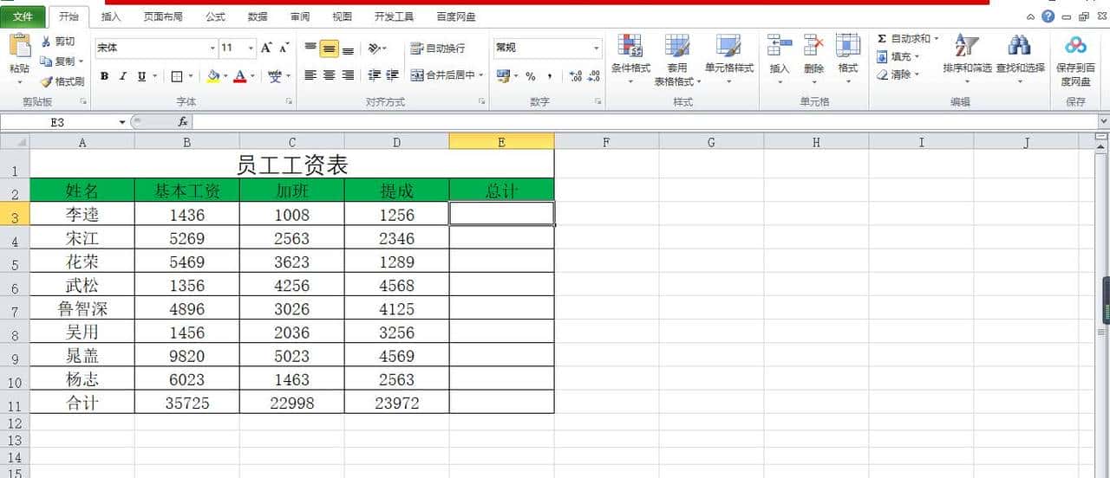Image resolution: width=1110 pixels, height=478 pixels.
Task: Toggle Underline formatting
Action: point(141,76)
